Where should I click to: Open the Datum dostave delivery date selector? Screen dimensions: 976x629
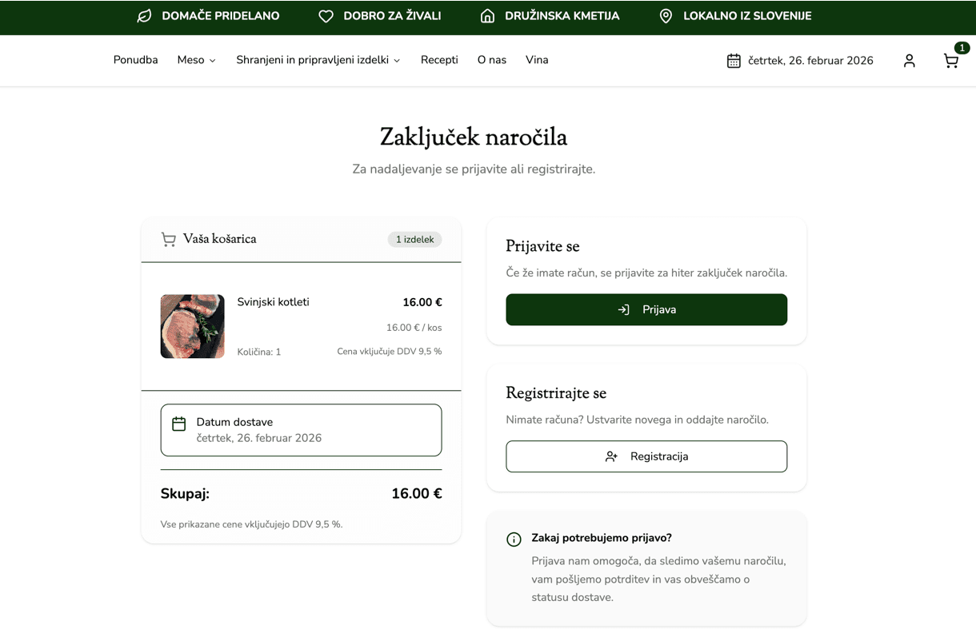301,430
